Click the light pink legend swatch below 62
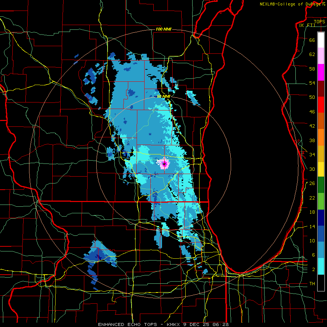327x327 pixels. click(x=321, y=56)
